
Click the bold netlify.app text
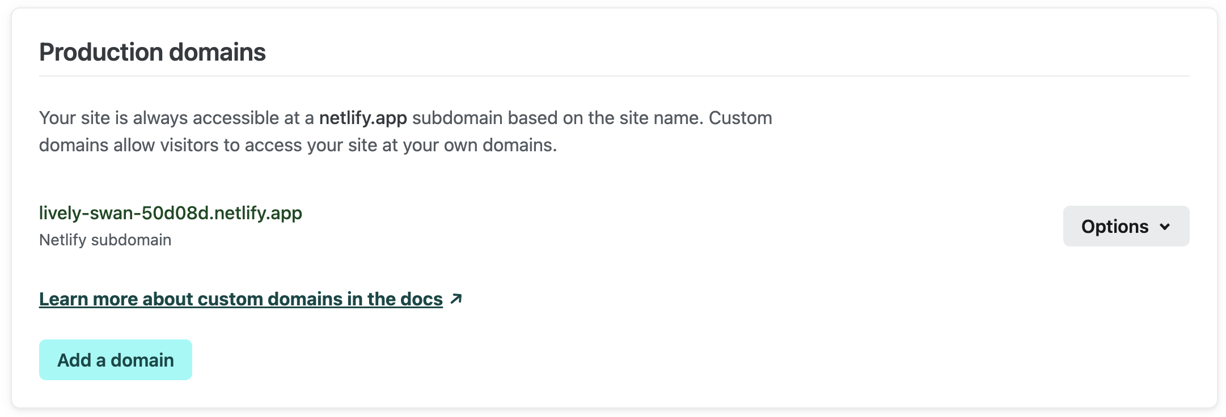tap(363, 118)
